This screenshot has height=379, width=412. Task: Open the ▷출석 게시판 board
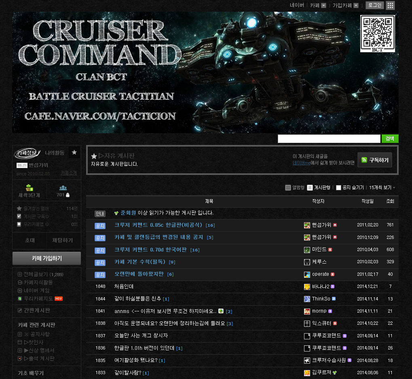39,359
